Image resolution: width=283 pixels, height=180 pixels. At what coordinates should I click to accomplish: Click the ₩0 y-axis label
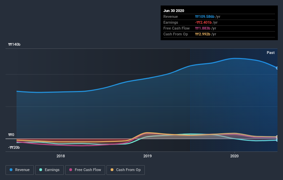(11, 135)
